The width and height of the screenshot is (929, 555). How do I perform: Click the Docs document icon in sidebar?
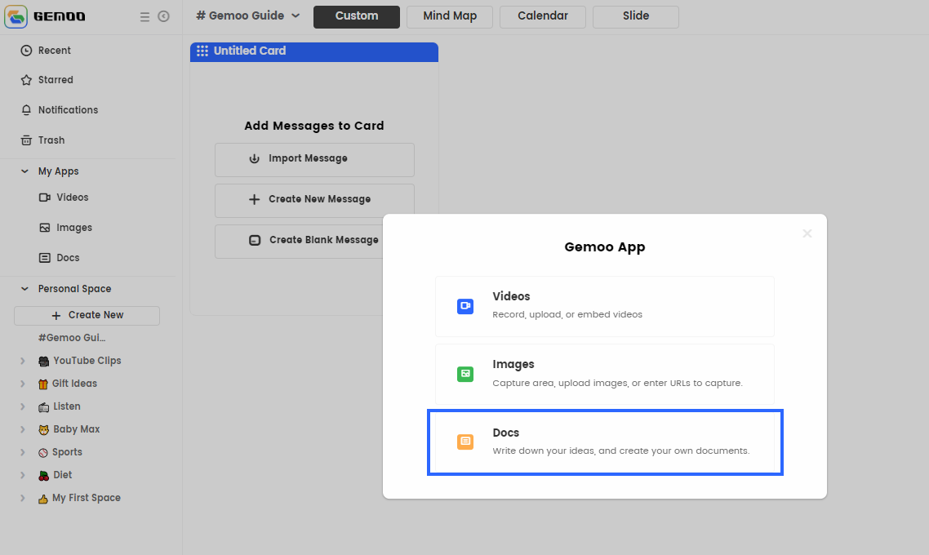coord(44,258)
